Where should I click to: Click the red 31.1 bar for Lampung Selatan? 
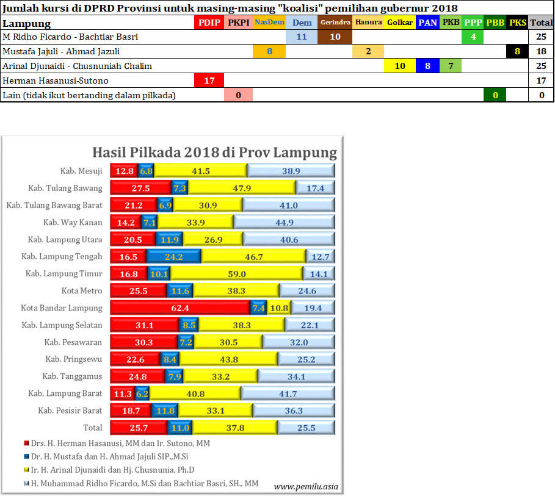(x=145, y=325)
